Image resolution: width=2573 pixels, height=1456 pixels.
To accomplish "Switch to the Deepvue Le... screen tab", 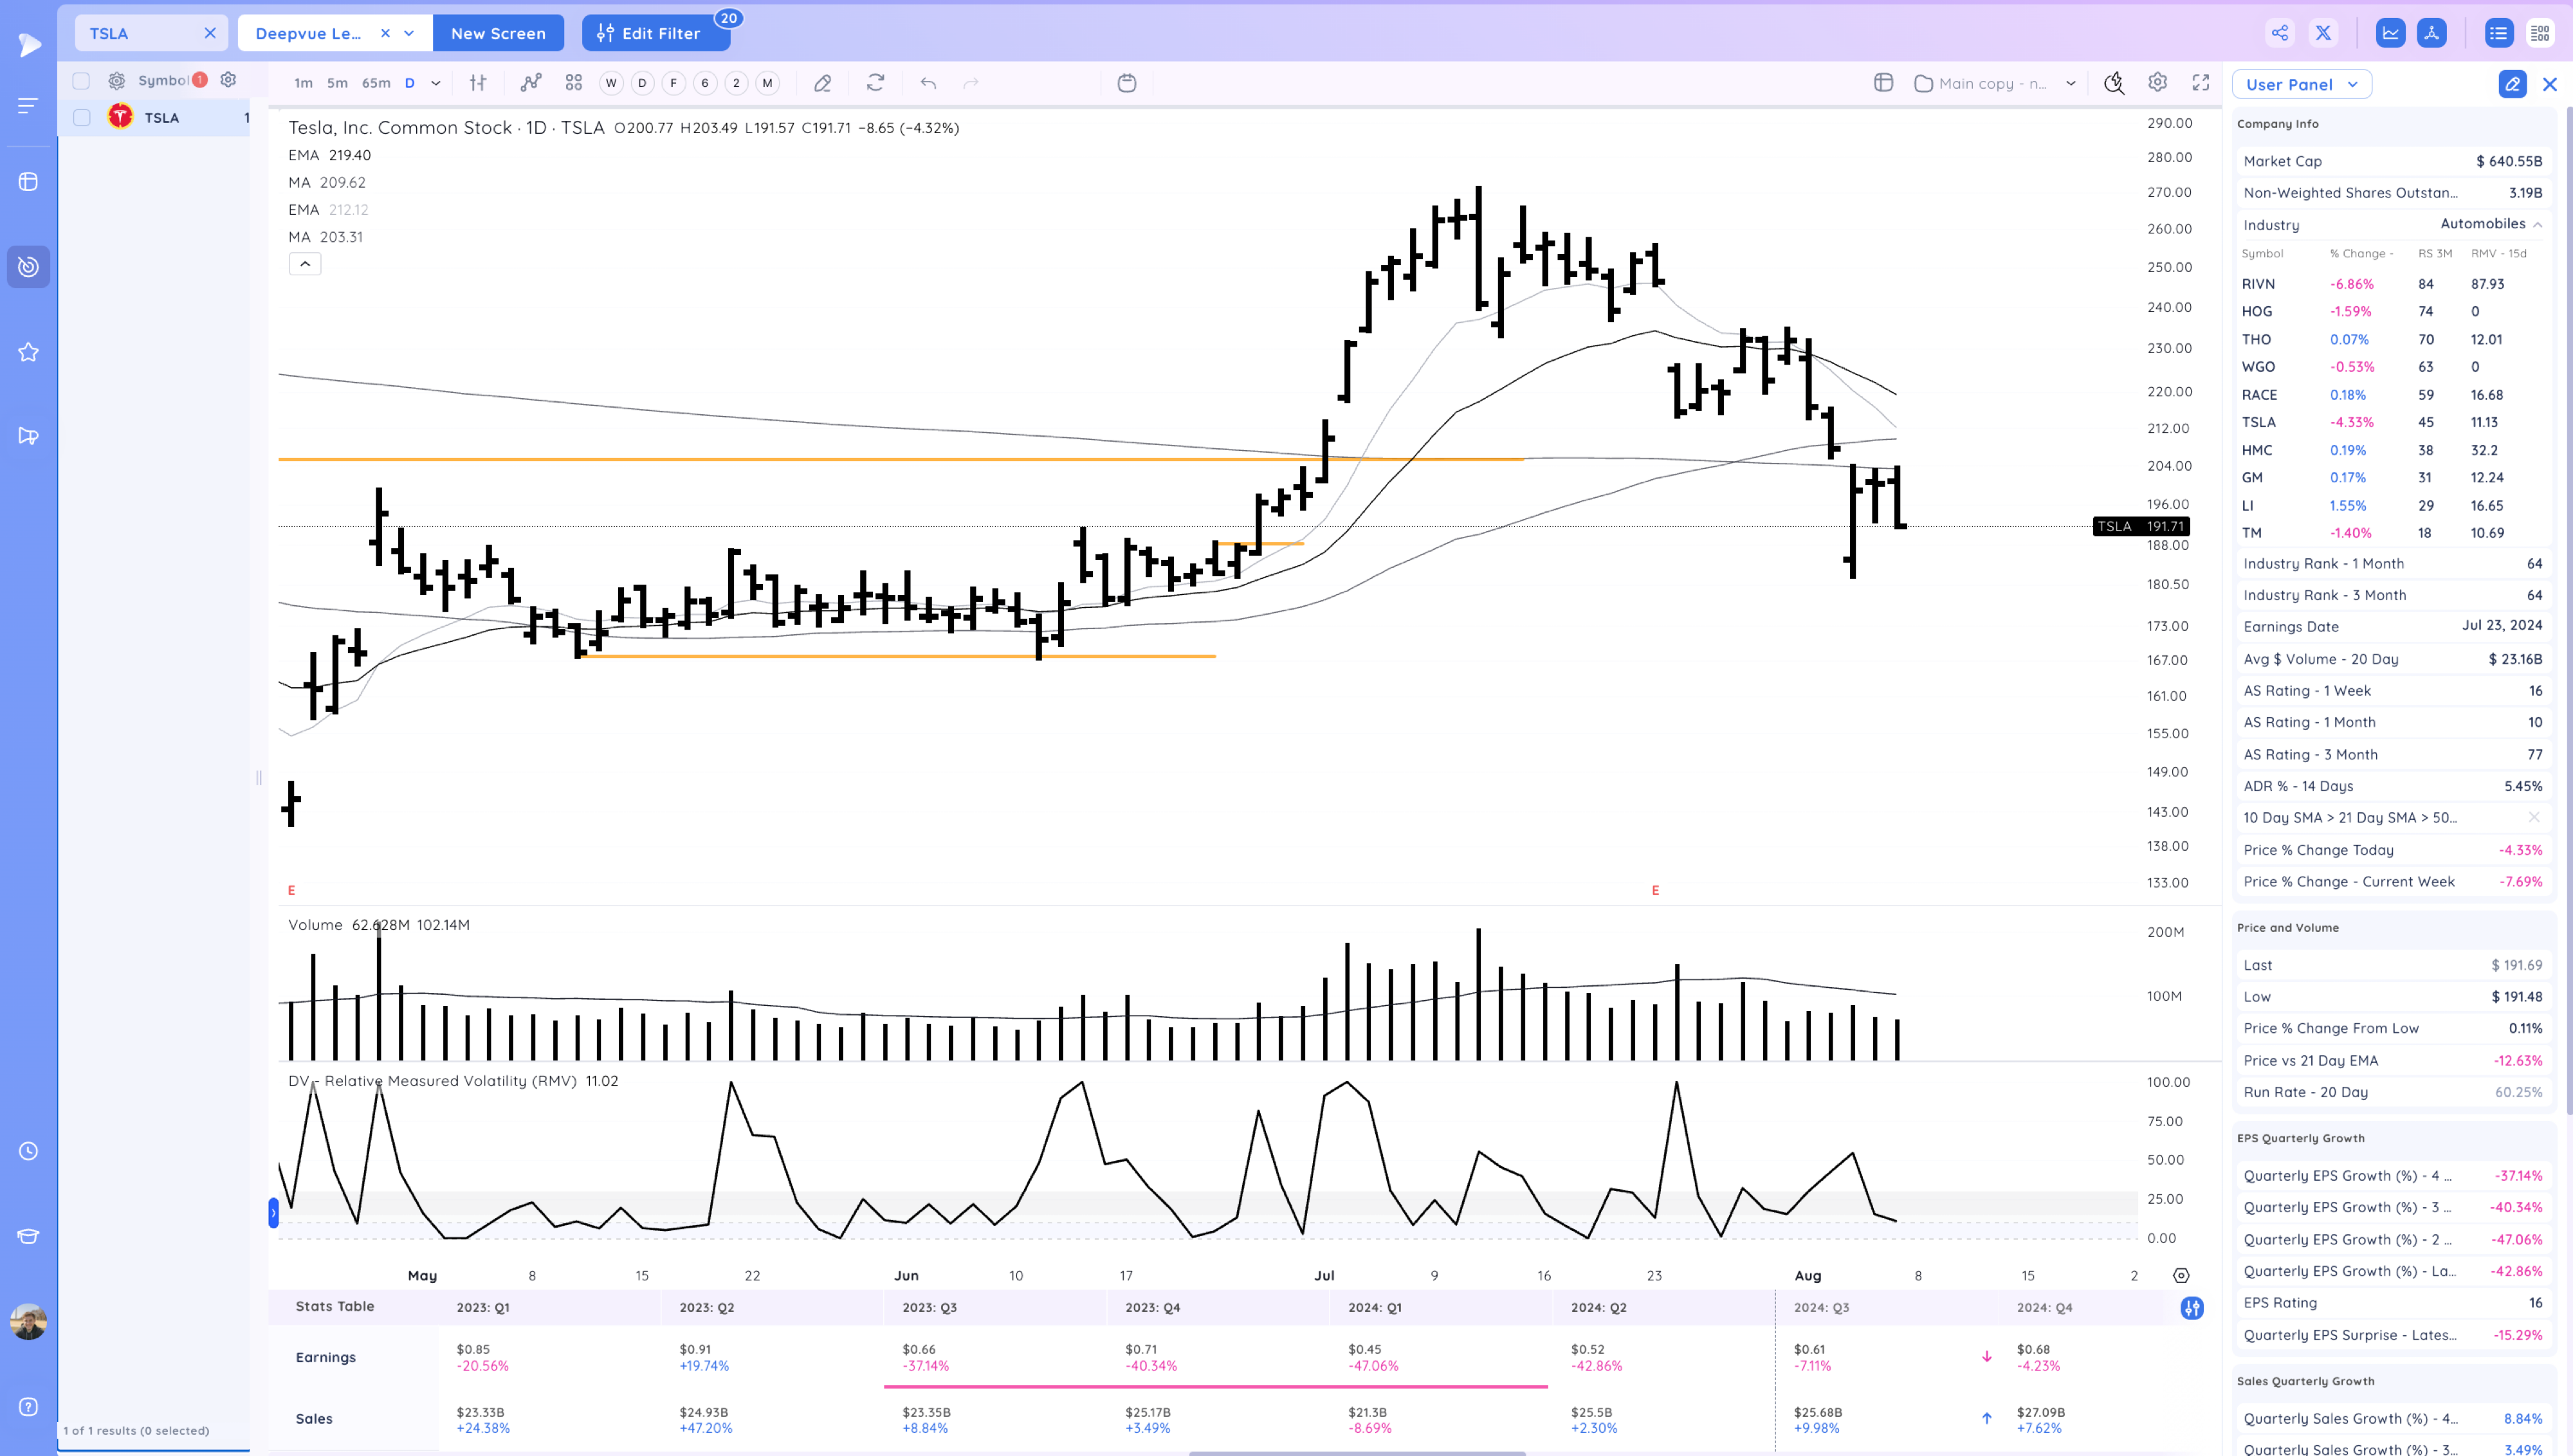I will (308, 33).
